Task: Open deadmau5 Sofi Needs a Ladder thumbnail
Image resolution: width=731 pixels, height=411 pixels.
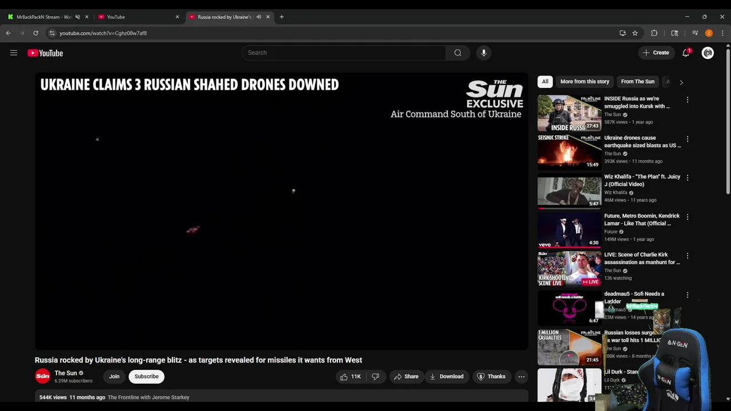Action: point(569,308)
